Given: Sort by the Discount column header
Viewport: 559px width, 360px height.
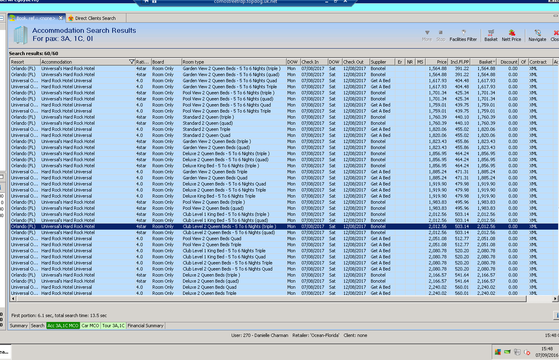Looking at the screenshot, I should (508, 62).
